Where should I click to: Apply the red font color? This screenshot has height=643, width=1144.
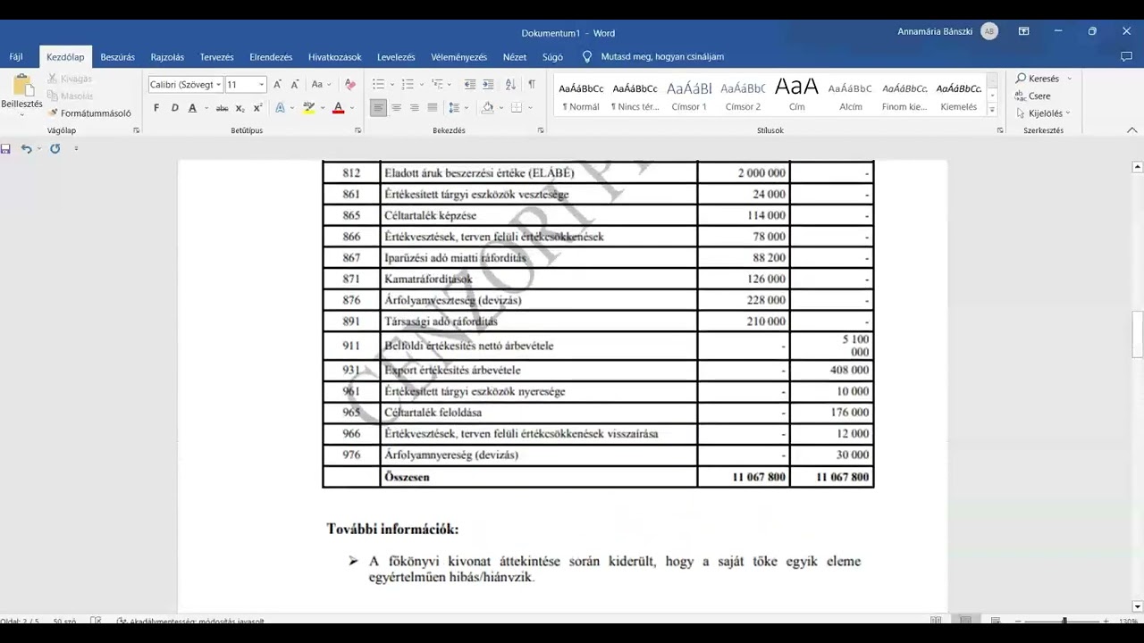pyautogui.click(x=338, y=108)
